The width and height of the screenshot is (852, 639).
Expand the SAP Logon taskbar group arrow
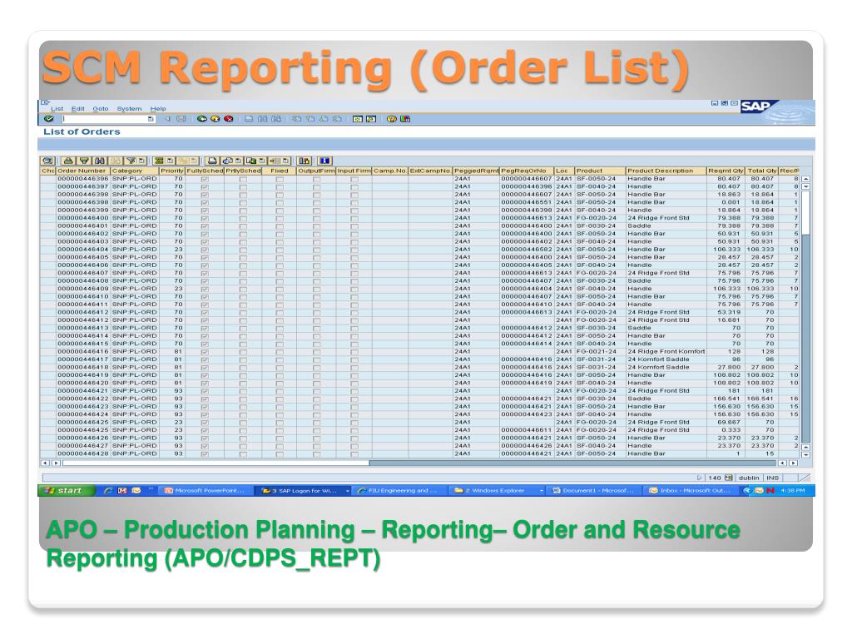tap(348, 491)
